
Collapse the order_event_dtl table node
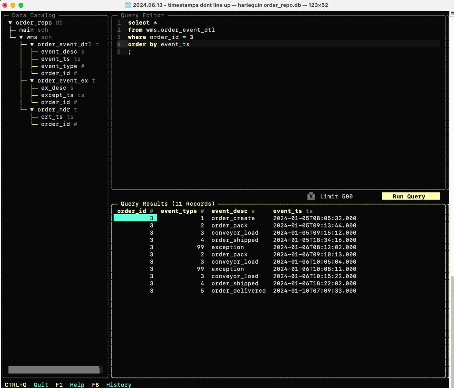click(32, 44)
